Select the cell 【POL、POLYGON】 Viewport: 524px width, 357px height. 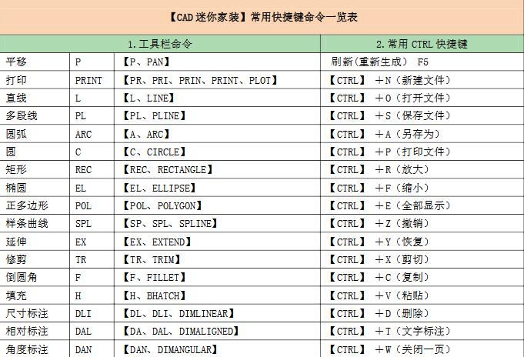tap(217, 205)
